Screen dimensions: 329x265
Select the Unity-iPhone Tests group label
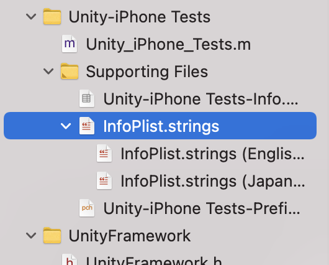[x=139, y=17]
